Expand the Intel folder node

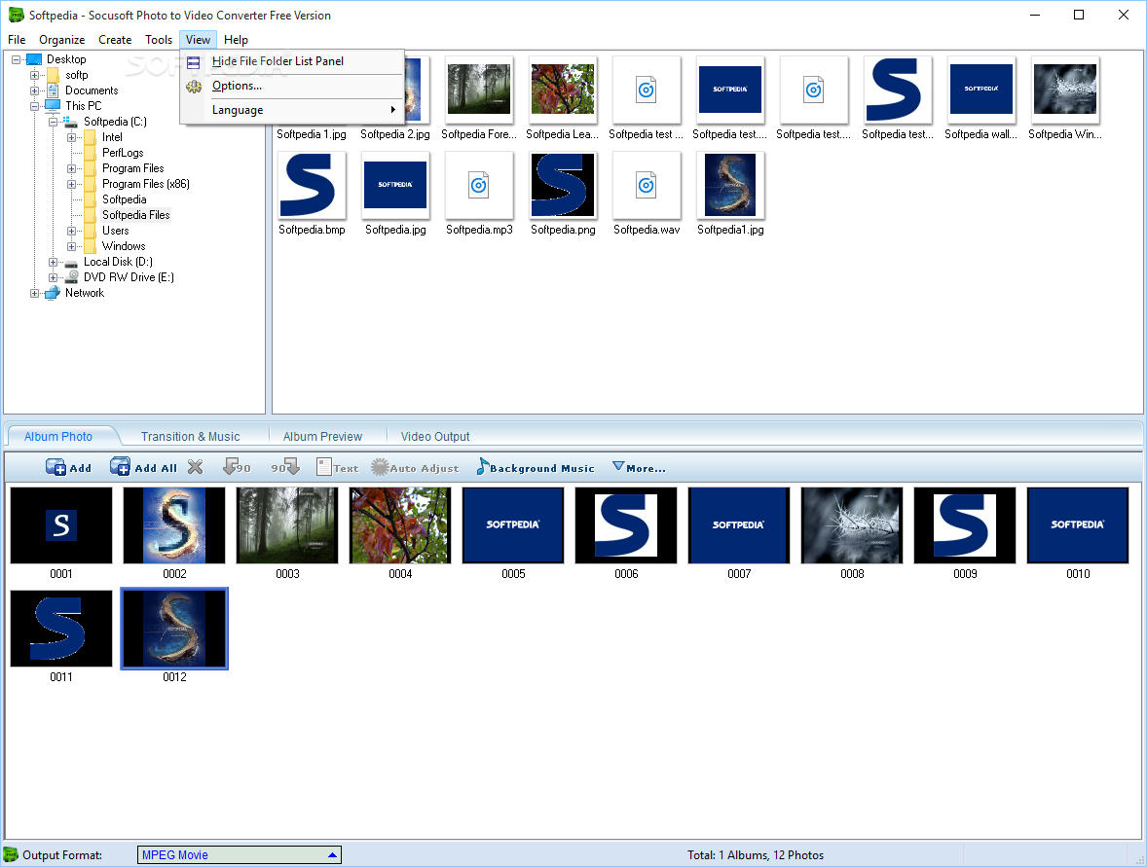(x=71, y=137)
